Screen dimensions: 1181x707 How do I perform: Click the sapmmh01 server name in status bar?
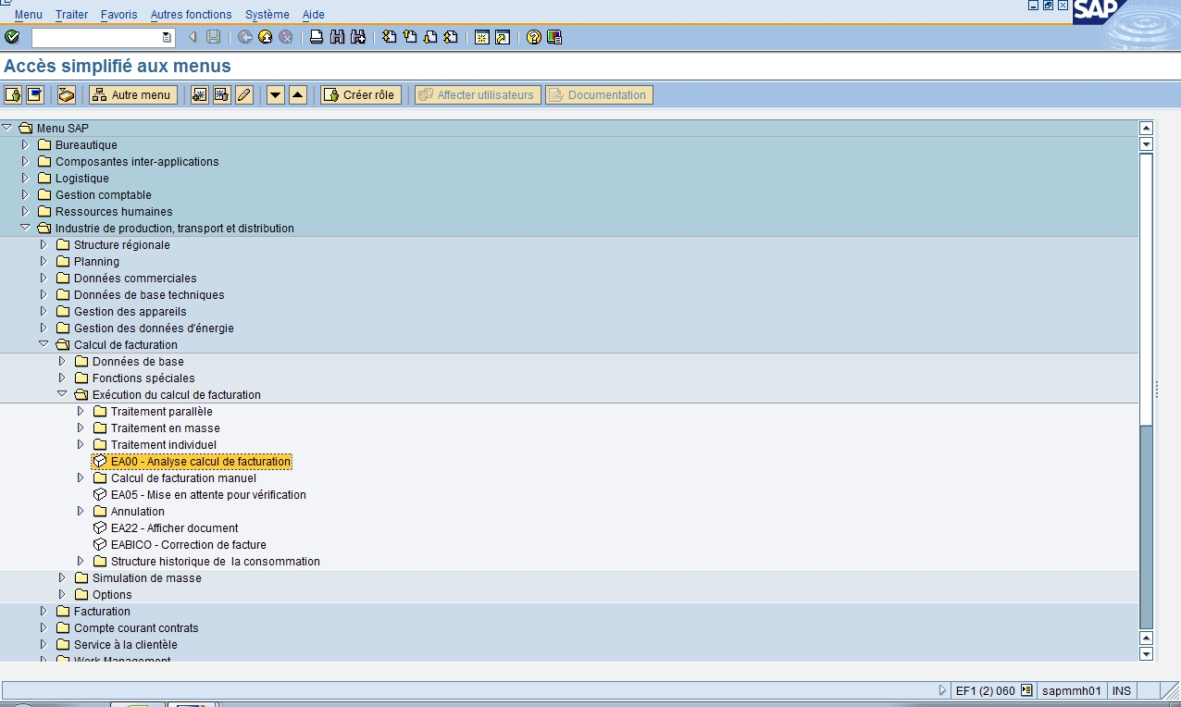point(1071,690)
